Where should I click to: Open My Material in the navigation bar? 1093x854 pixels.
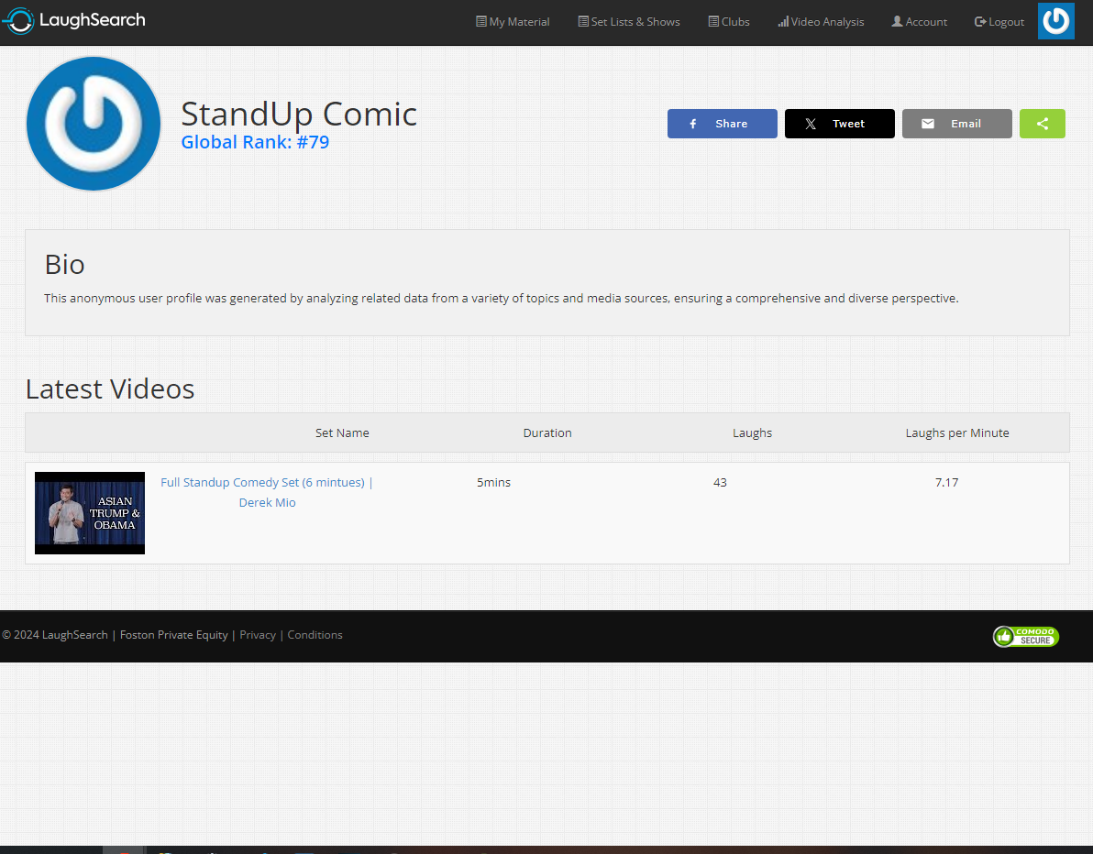coord(513,22)
